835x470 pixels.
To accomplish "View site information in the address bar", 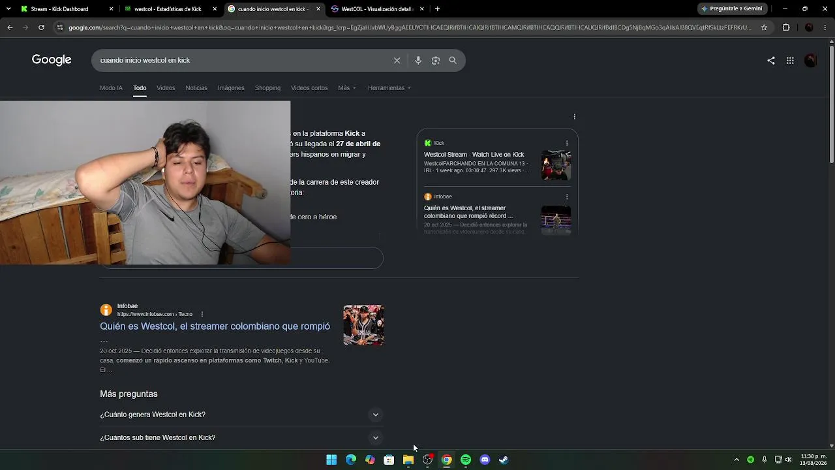I will coord(60,27).
